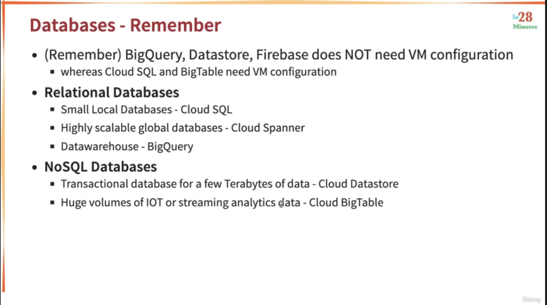Select the Highly scalable global databases line
This screenshot has width=547, height=305.
183,128
